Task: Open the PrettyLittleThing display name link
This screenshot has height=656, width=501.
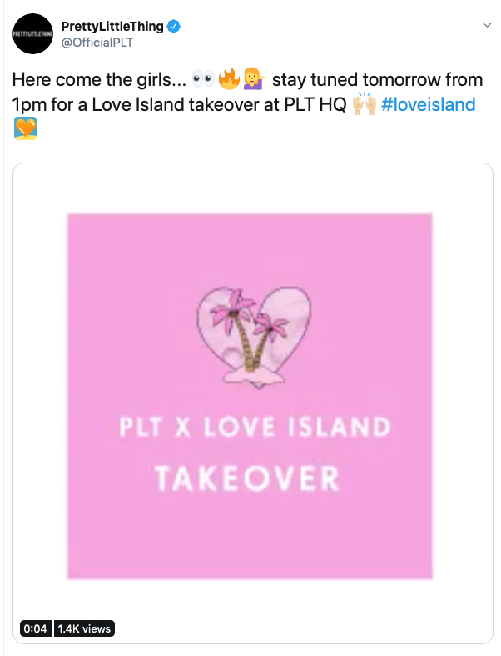Action: (x=112, y=27)
